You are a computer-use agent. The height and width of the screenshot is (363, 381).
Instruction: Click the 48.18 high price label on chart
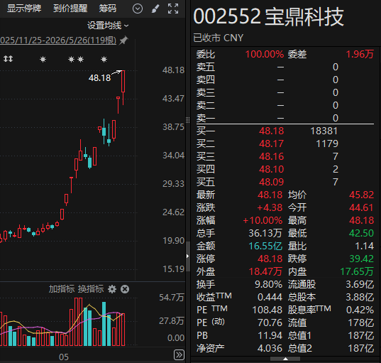pos(99,78)
